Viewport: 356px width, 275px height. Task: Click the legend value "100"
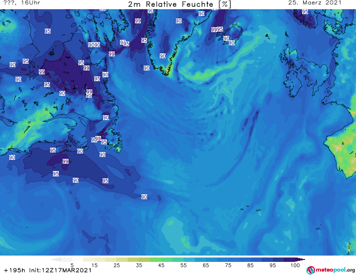tap(295, 265)
